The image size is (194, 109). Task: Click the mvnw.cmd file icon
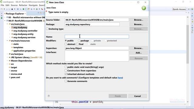10,74
